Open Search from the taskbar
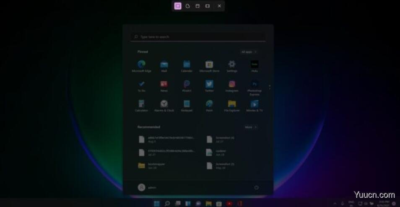 167,203
